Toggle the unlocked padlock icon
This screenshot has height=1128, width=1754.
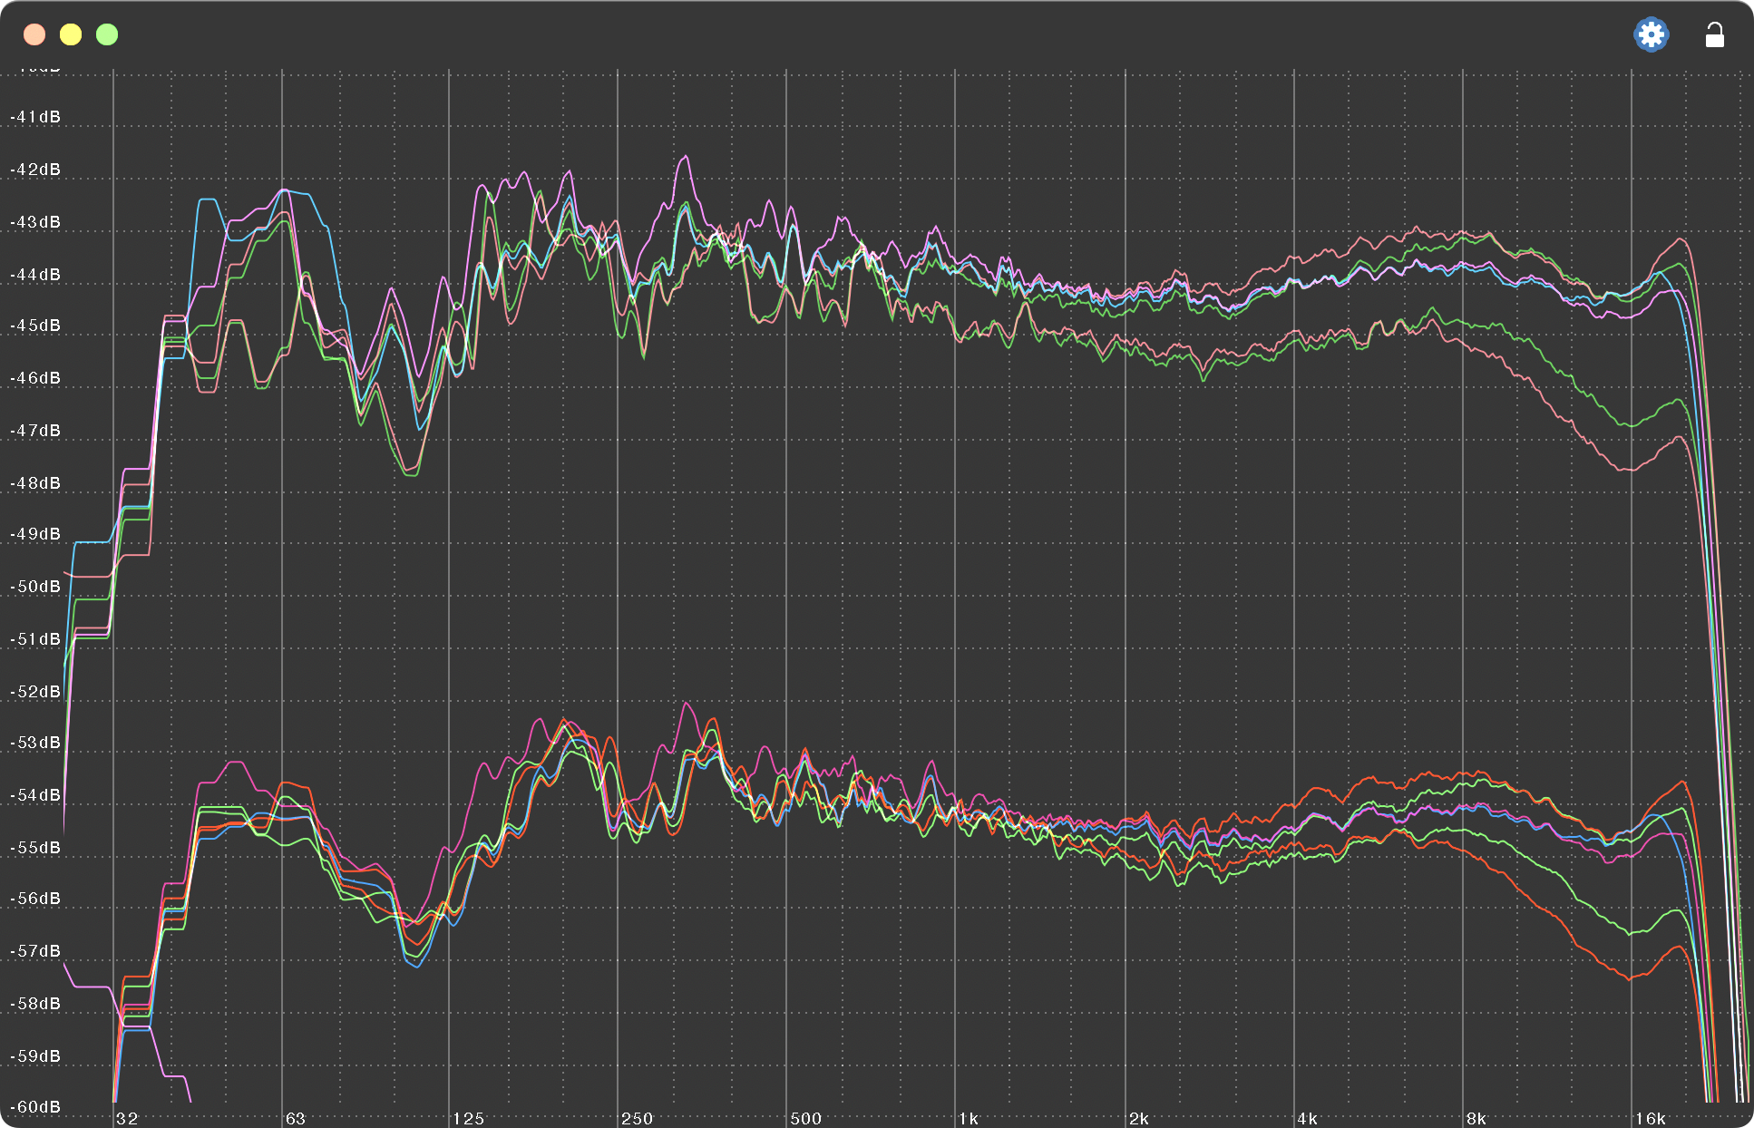click(x=1714, y=35)
